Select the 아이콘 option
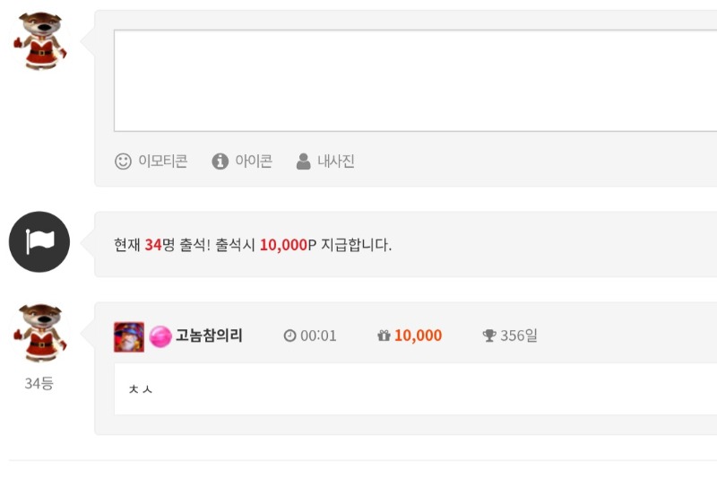The height and width of the screenshot is (479, 717). 254,161
